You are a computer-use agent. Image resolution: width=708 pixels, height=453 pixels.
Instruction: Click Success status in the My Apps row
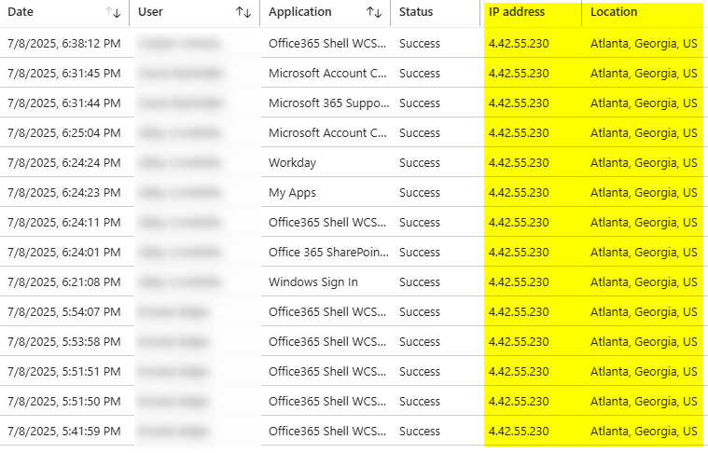pos(420,192)
